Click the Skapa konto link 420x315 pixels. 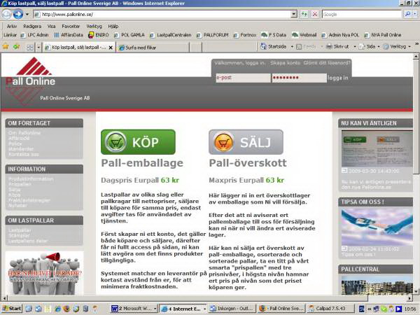(x=286, y=63)
